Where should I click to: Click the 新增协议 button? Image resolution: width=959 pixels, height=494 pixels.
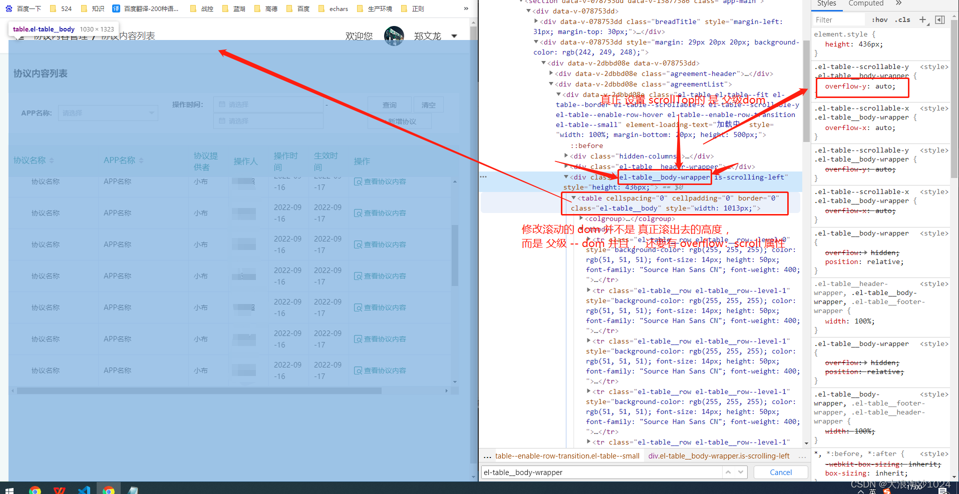[400, 121]
